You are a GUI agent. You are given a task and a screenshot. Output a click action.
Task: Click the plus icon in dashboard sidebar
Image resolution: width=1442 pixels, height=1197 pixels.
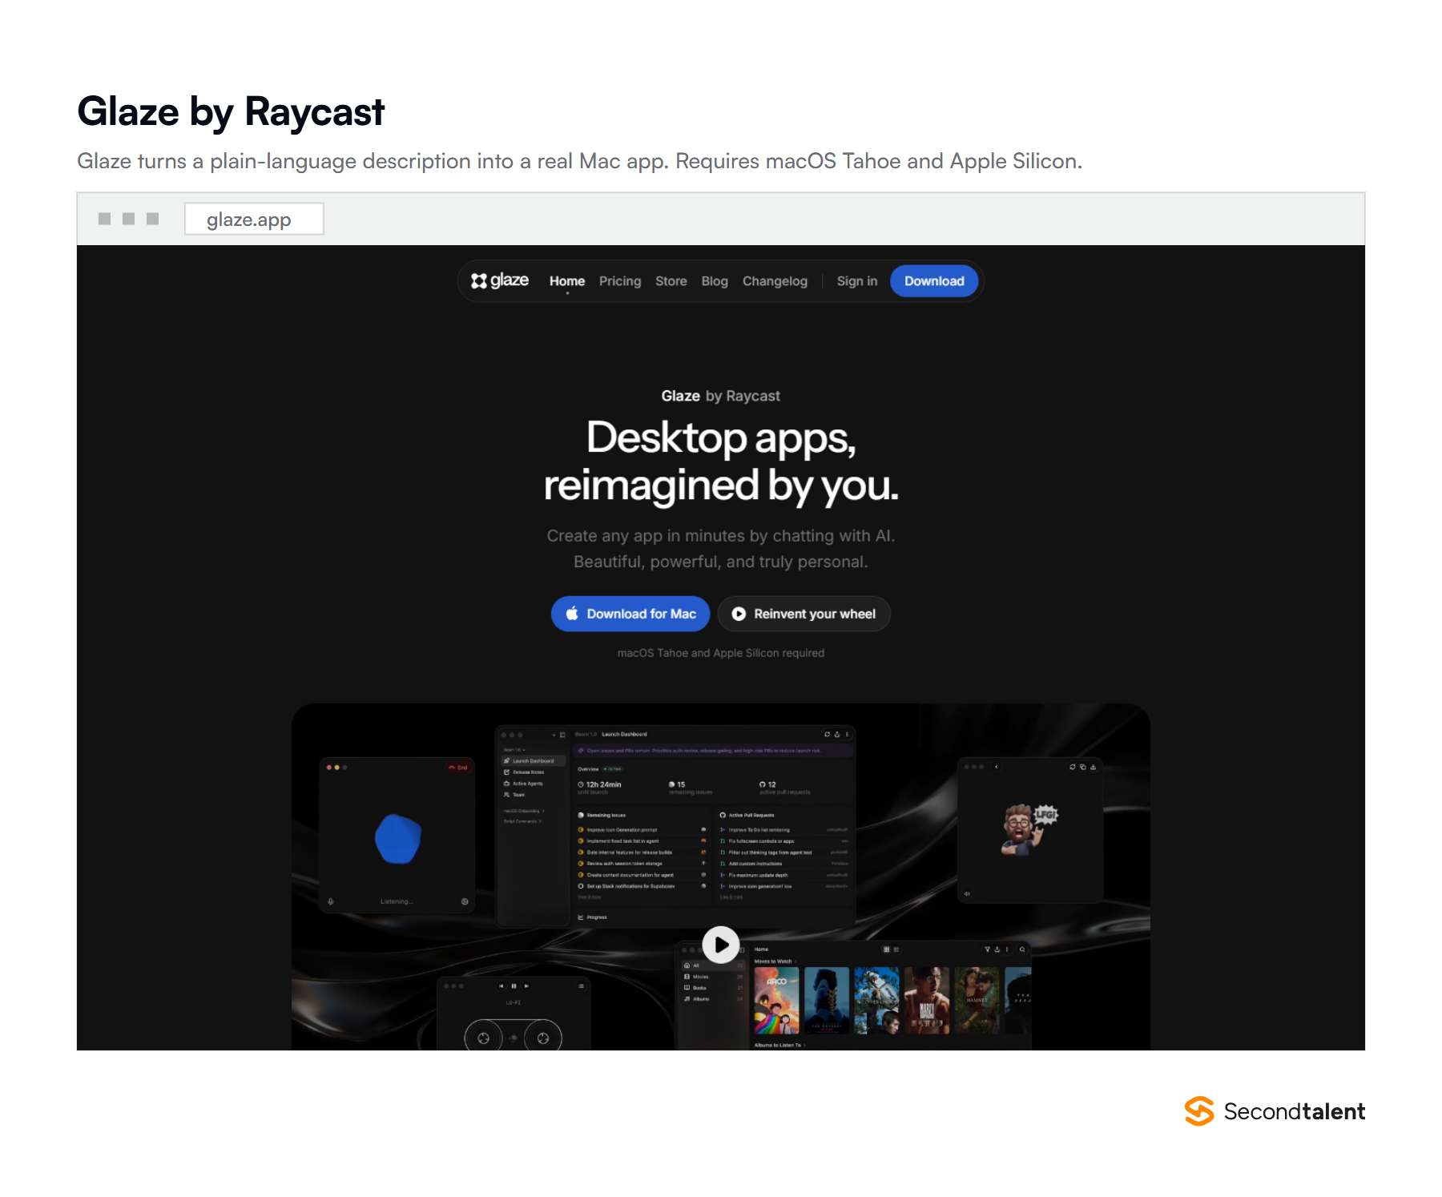coord(554,735)
